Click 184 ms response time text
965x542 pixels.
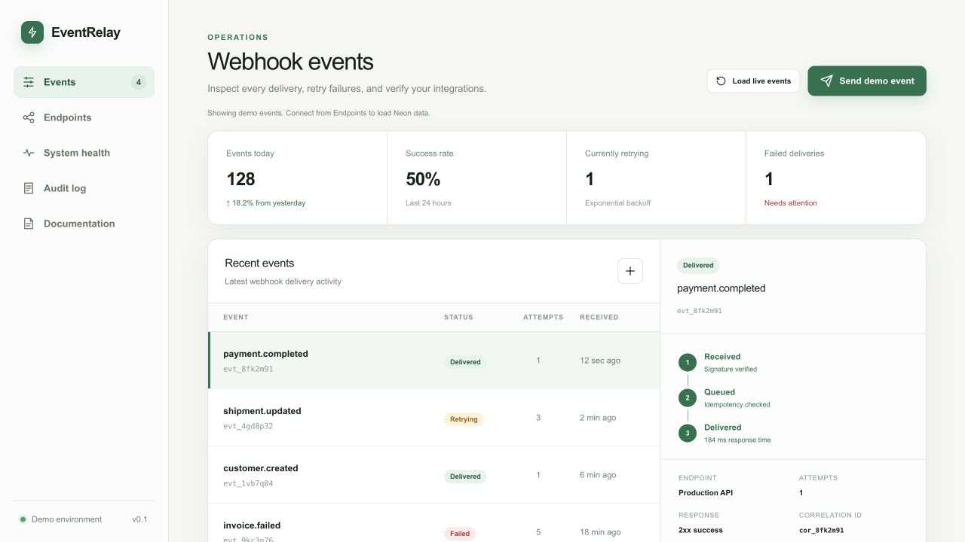[737, 440]
